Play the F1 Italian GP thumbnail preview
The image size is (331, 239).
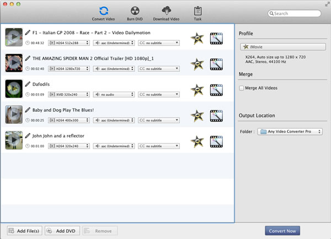[x=14, y=37]
